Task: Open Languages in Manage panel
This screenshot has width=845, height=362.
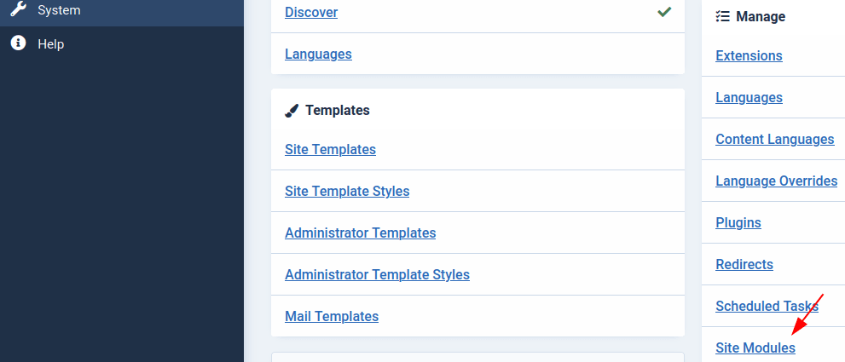Action: (749, 97)
